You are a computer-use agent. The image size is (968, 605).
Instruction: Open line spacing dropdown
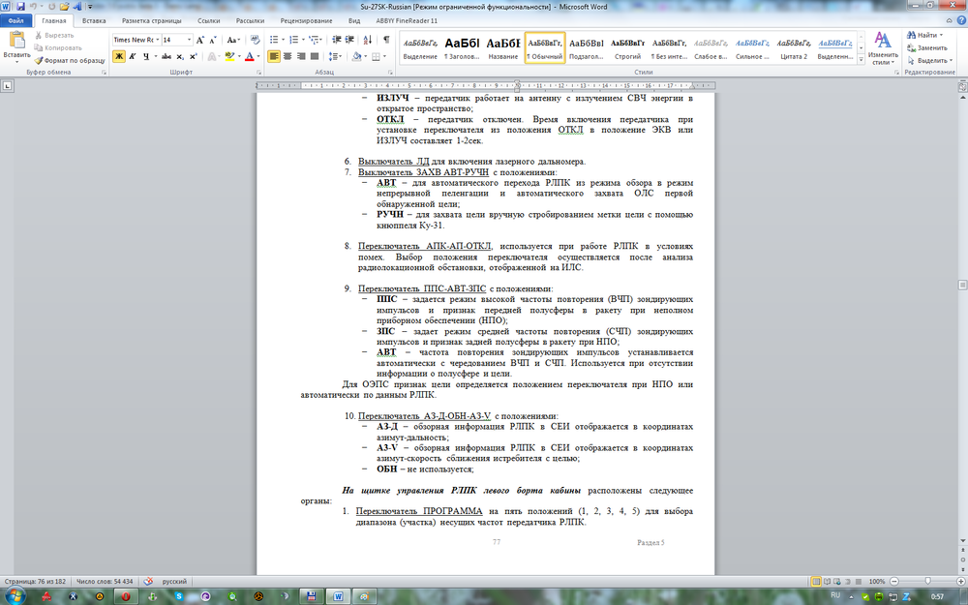point(335,56)
